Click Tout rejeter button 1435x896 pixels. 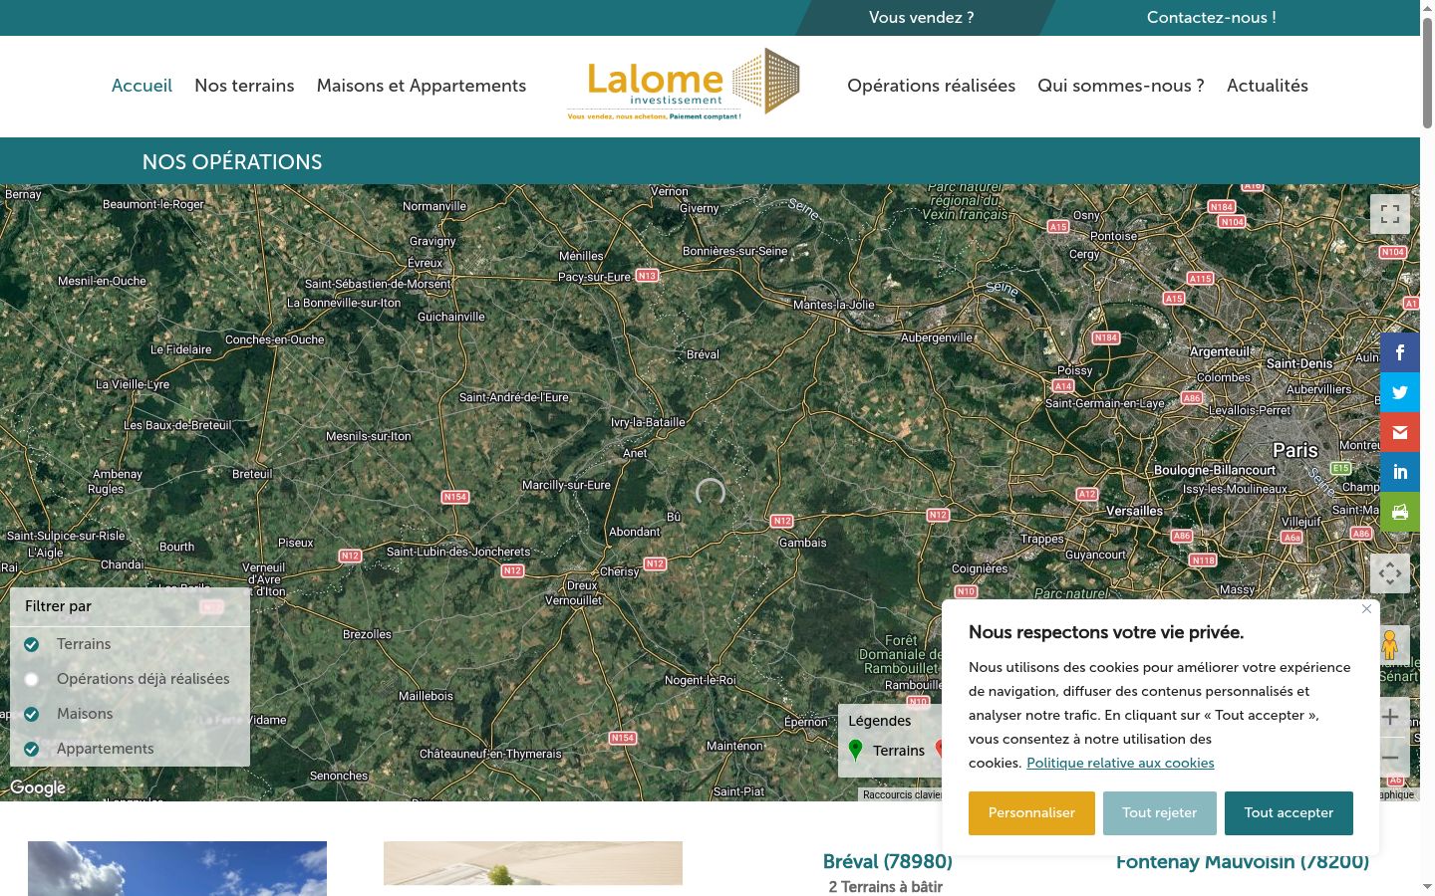coord(1160,813)
